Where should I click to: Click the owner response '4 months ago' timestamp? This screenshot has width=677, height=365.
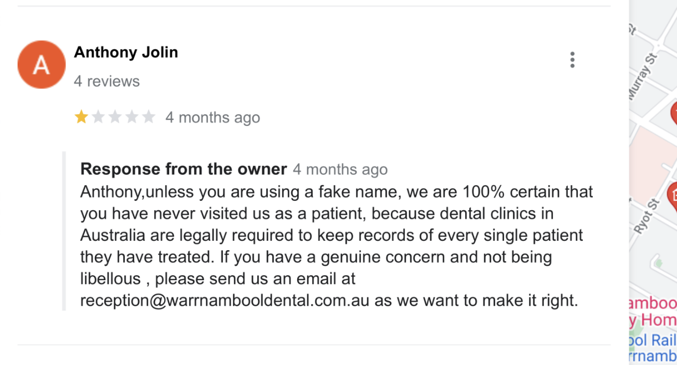pos(340,169)
